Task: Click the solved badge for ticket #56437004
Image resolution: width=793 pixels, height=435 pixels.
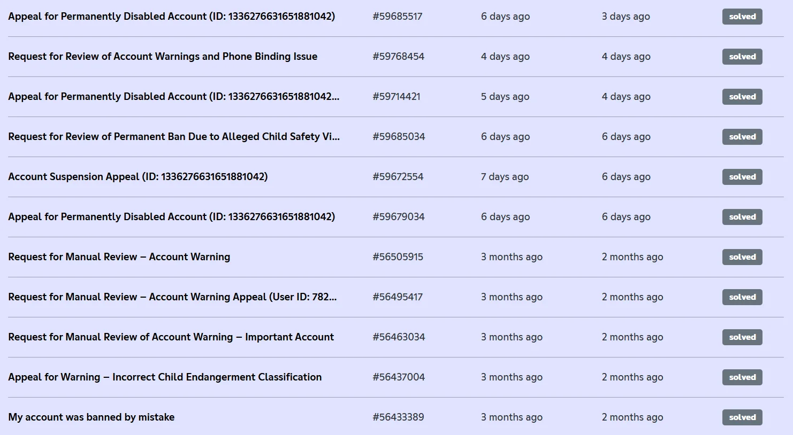Action: pyautogui.click(x=742, y=377)
